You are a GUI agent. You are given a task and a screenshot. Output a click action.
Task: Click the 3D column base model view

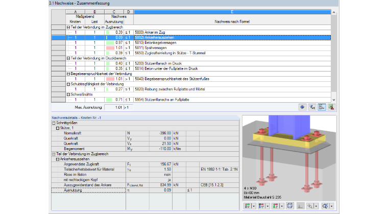pos(289,158)
